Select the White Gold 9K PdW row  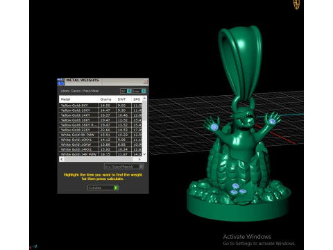pyautogui.click(x=101, y=135)
